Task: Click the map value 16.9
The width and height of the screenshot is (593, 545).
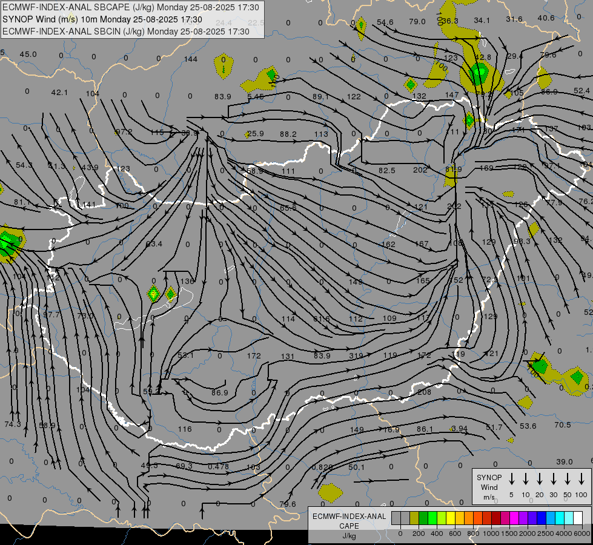Action: (x=391, y=430)
